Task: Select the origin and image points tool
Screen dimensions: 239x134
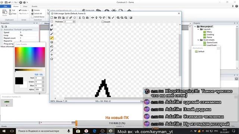Action: tap(52, 55)
